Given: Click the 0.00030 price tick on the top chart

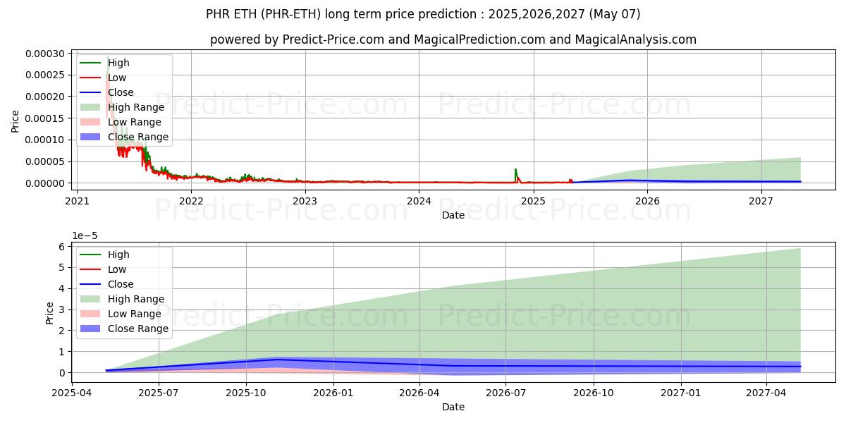Looking at the screenshot, I should 44,54.
